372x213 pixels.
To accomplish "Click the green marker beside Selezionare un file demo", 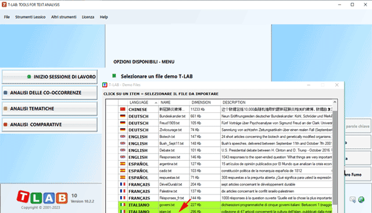I will click(114, 76).
